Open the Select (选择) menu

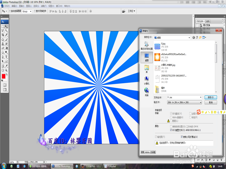tap(36, 6)
